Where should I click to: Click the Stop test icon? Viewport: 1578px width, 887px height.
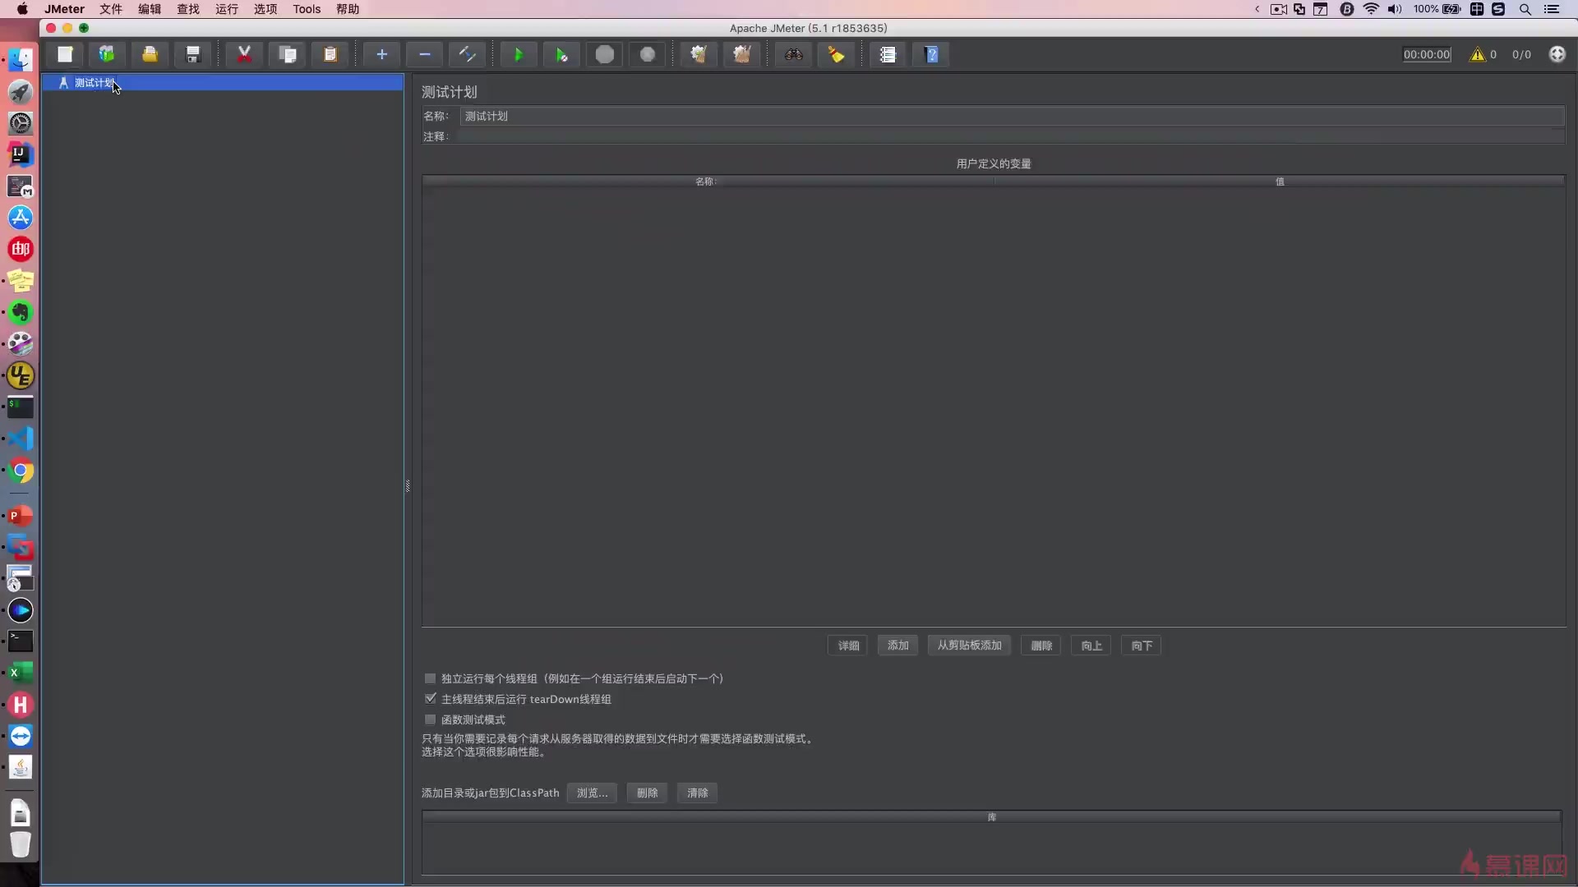coord(605,54)
